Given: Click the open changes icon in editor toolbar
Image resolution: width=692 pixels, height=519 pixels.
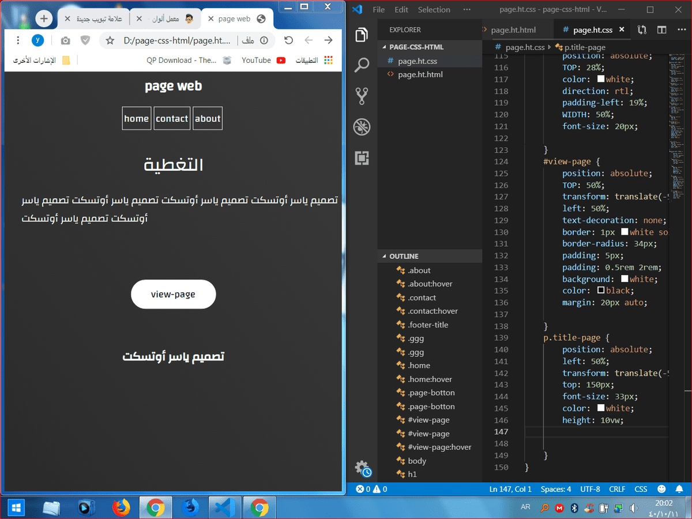Looking at the screenshot, I should (x=642, y=30).
